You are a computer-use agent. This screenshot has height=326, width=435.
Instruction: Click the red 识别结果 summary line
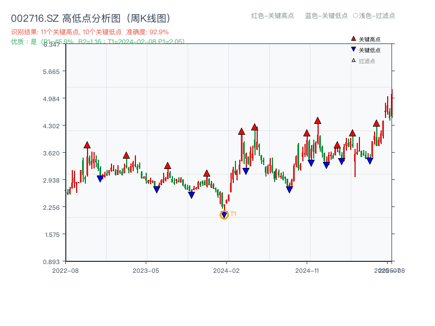tap(90, 32)
